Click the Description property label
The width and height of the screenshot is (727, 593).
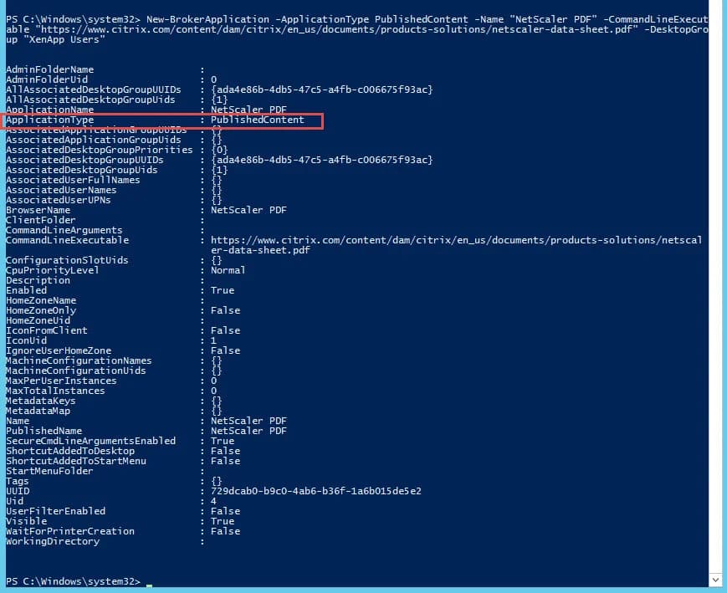tap(38, 280)
